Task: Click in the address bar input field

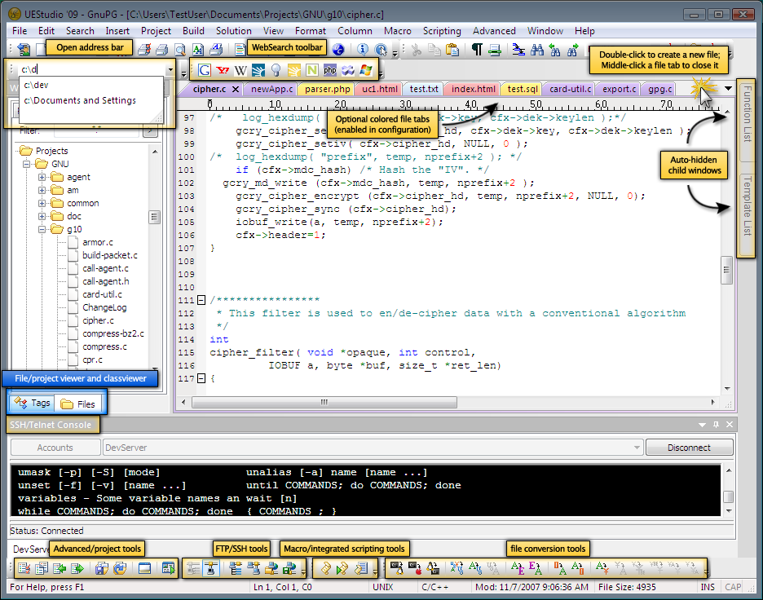Action: (x=92, y=69)
